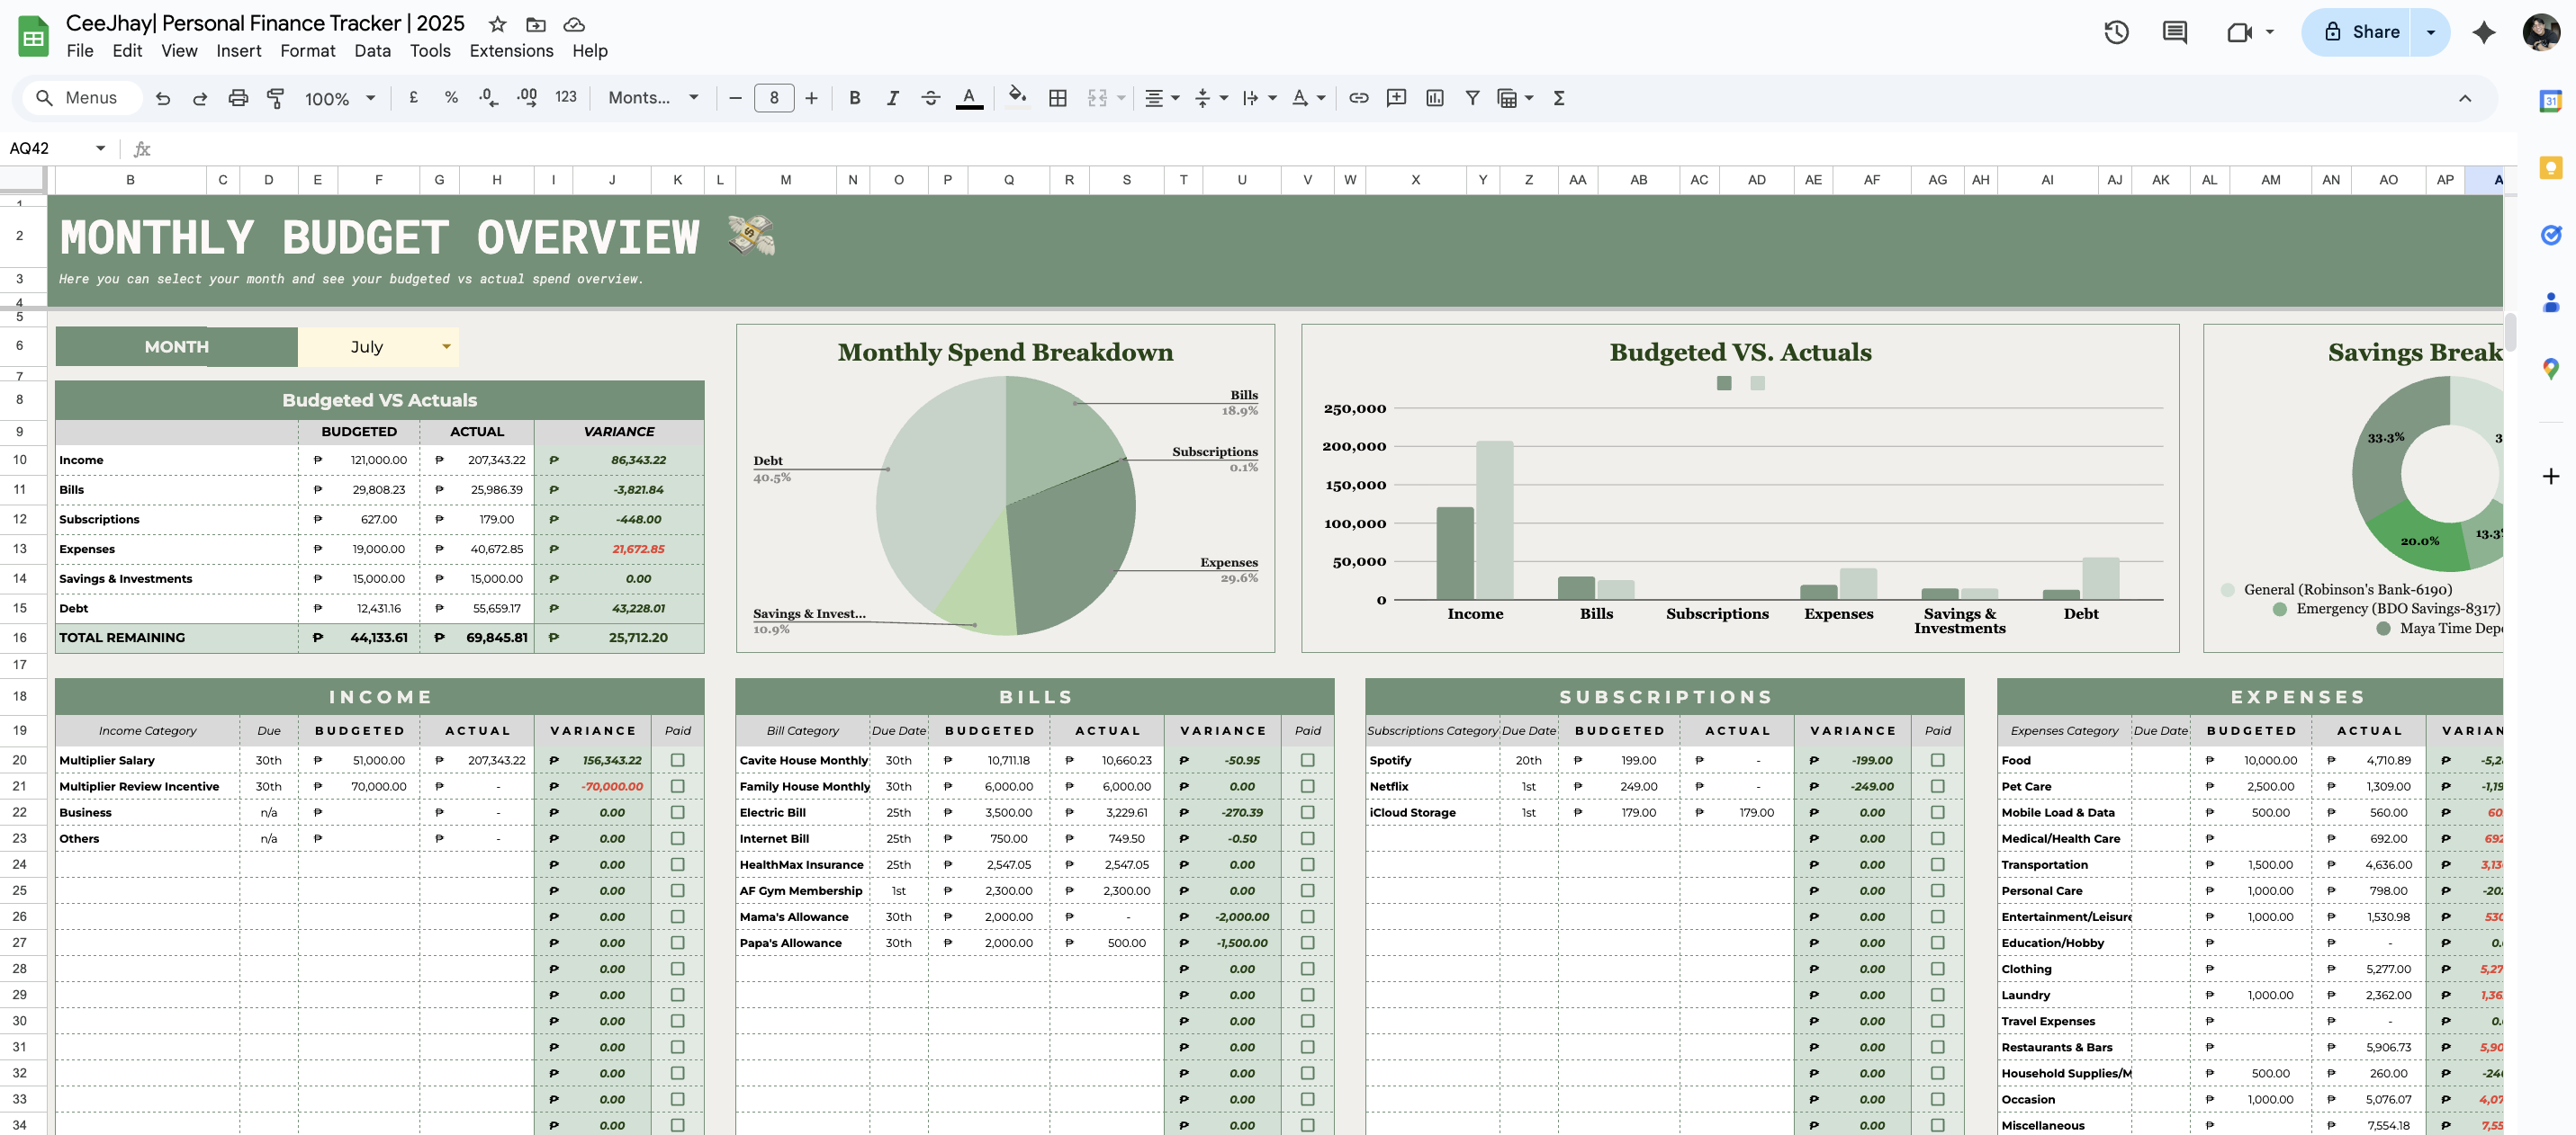
Task: Check Paid box for Electric Bill
Action: point(1307,812)
